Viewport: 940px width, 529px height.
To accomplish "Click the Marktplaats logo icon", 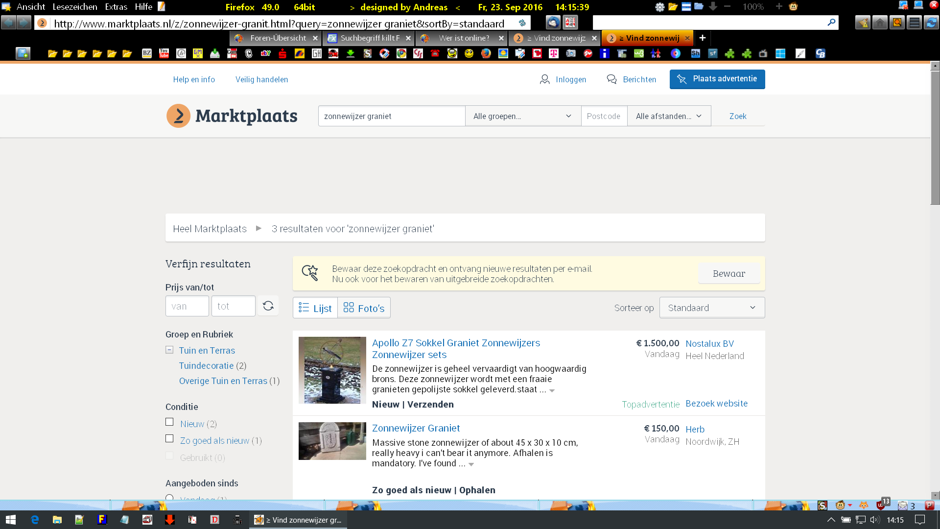I will [x=179, y=116].
